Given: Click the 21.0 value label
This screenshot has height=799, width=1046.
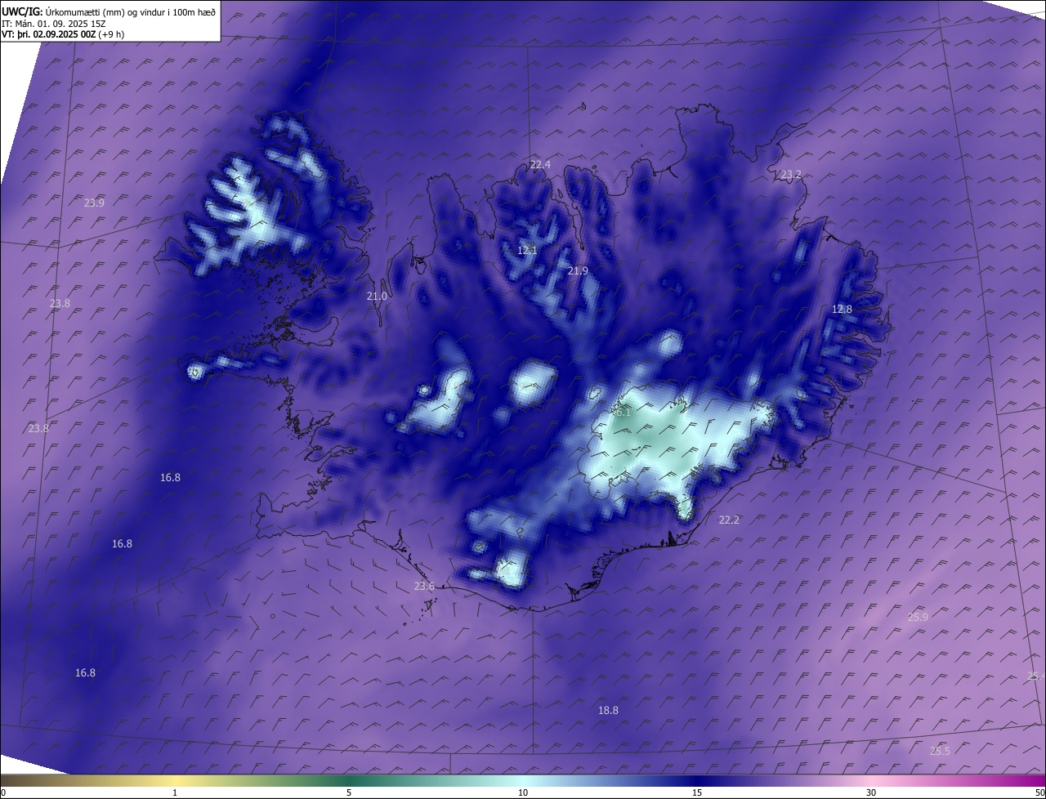Looking at the screenshot, I should [377, 297].
